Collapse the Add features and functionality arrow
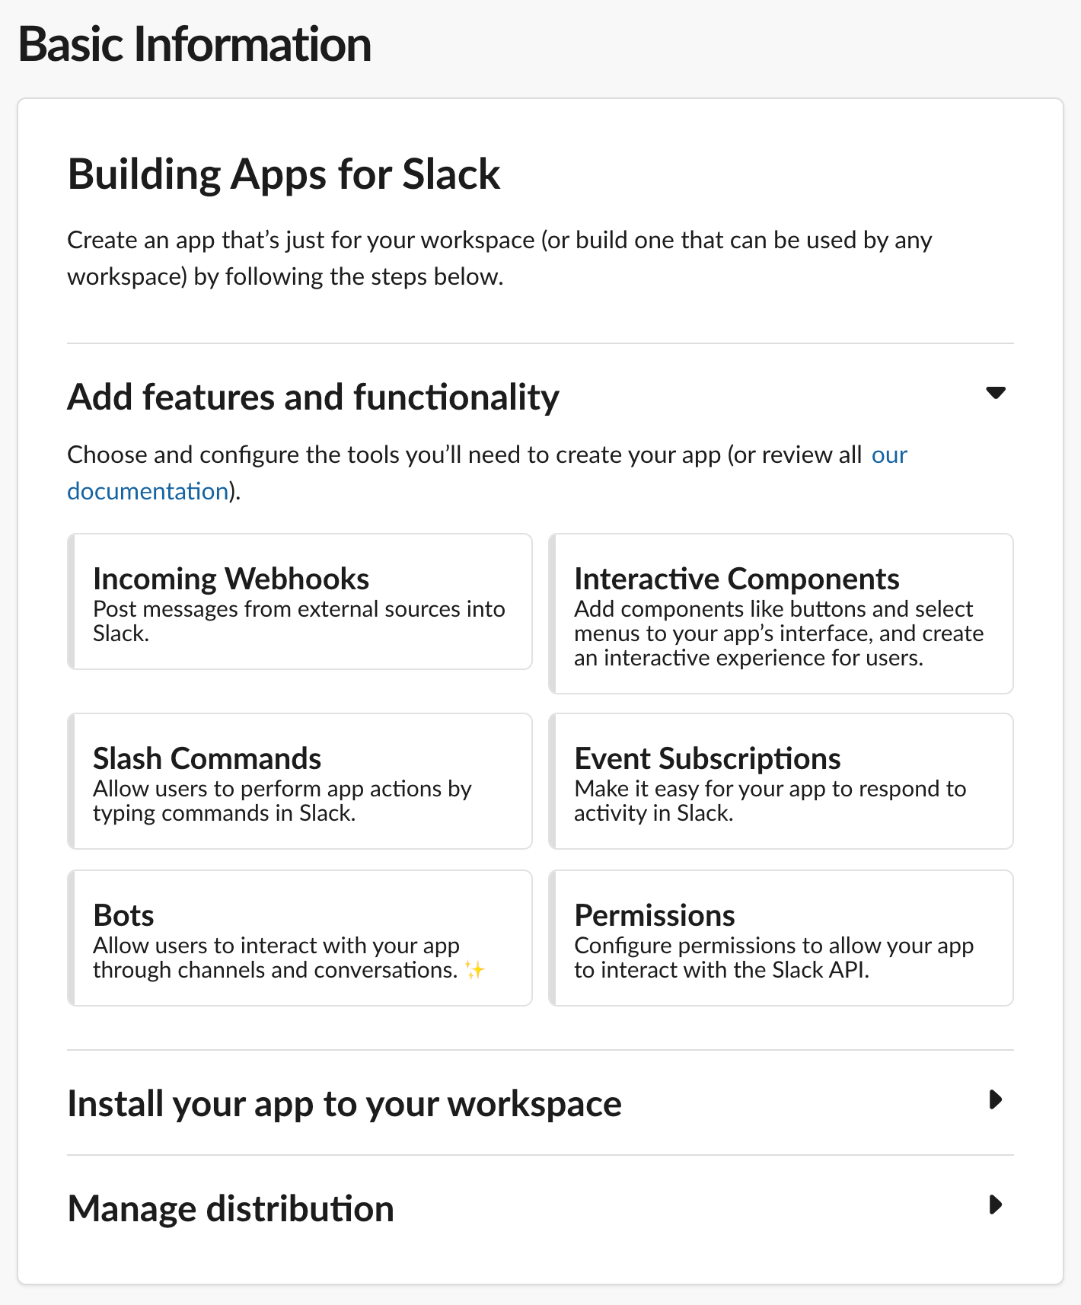The height and width of the screenshot is (1305, 1081). pyautogui.click(x=995, y=393)
